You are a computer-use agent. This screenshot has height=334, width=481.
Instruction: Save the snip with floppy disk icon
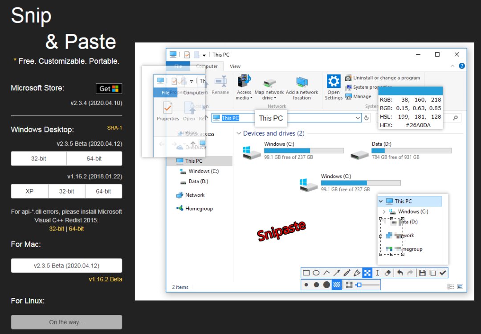(x=422, y=273)
